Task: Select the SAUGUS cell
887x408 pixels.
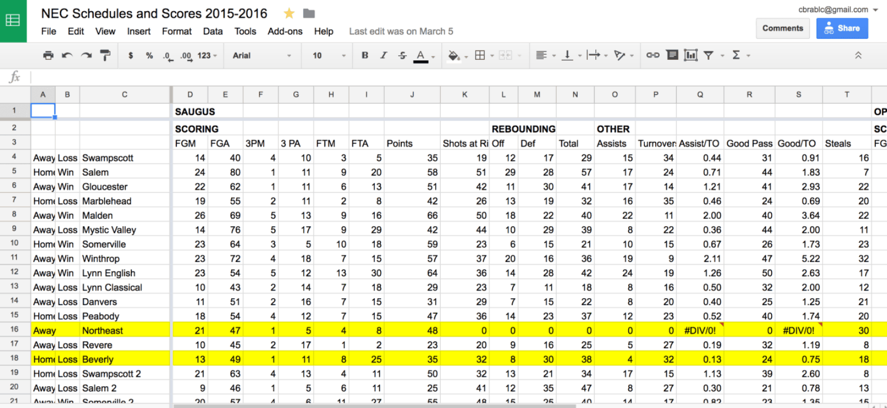Action: coord(190,111)
